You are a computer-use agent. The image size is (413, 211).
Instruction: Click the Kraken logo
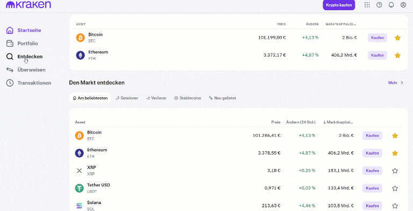(x=29, y=4)
